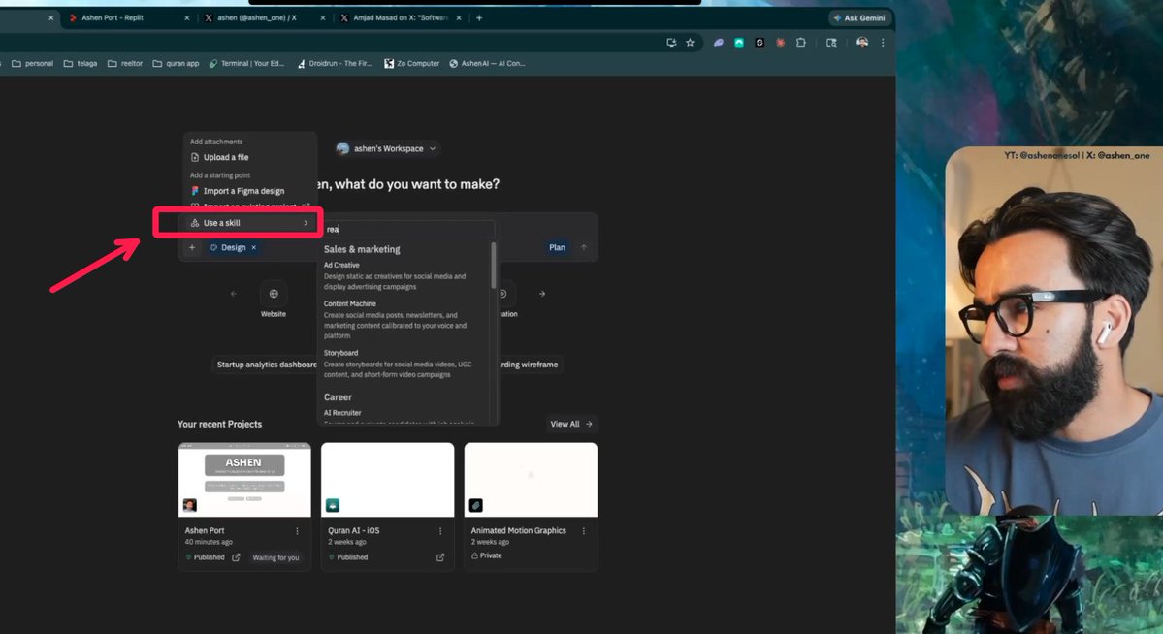The width and height of the screenshot is (1163, 634).
Task: Toggle the Plan mode button
Action: 557,247
